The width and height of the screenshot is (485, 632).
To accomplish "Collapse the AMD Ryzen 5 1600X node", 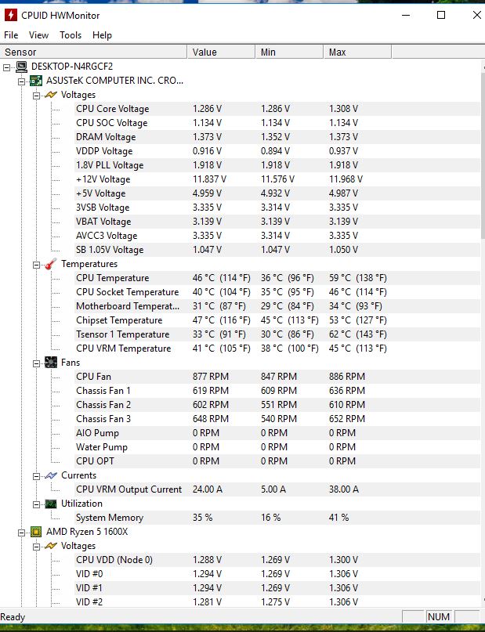I will 23,532.
